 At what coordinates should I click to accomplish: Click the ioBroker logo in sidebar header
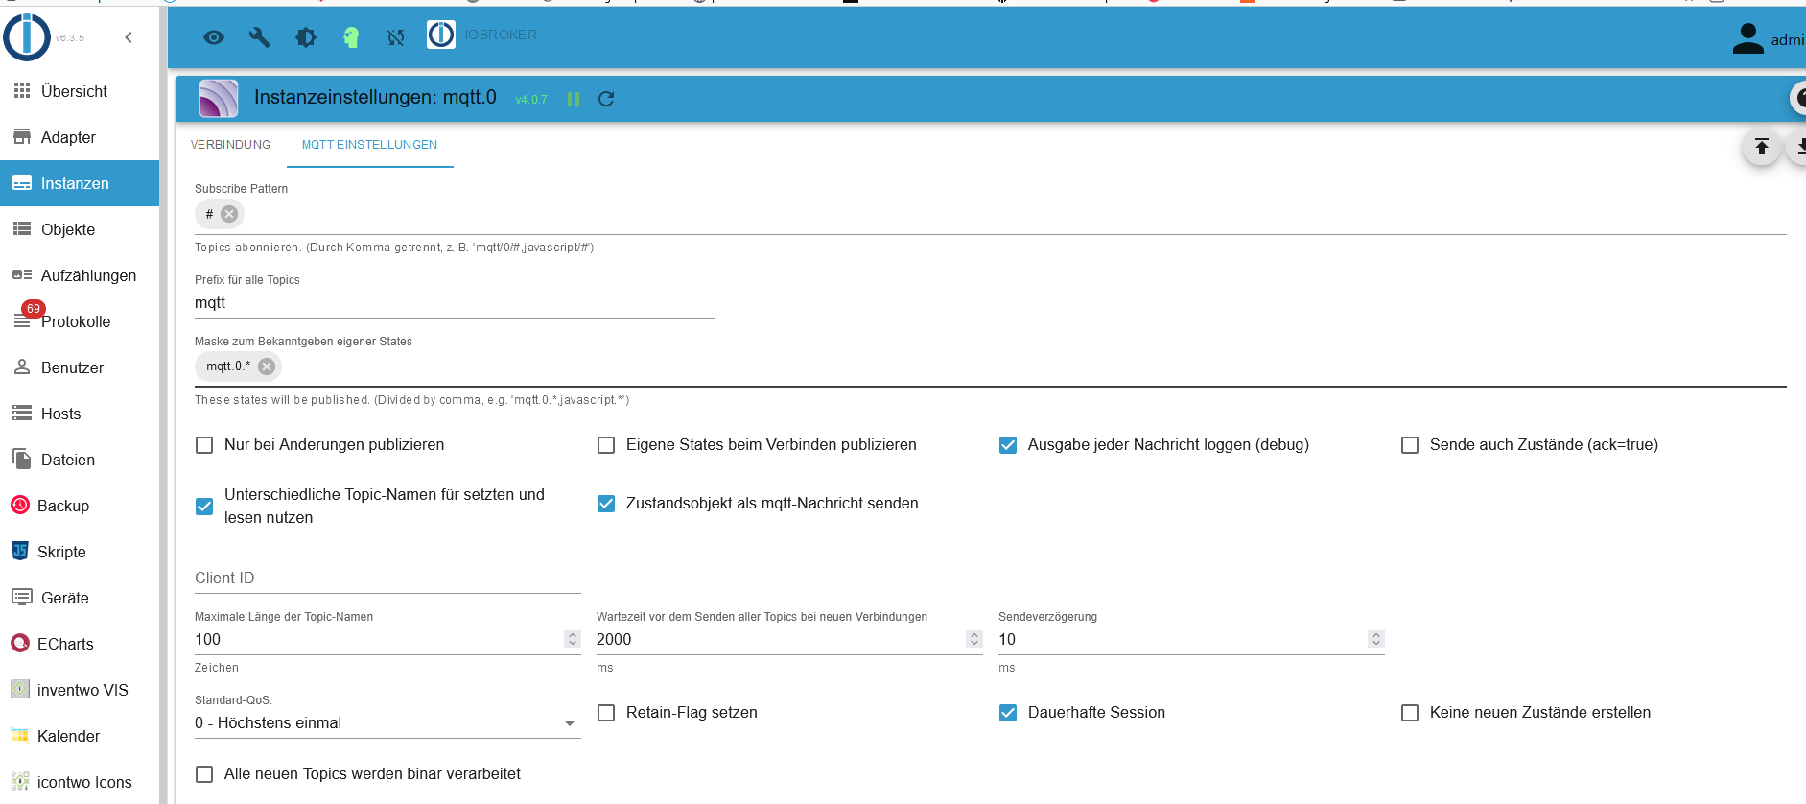click(x=27, y=37)
